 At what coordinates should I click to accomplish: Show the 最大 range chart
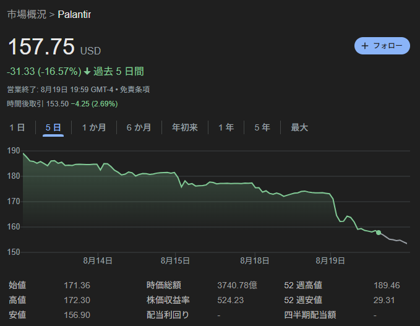click(x=299, y=127)
